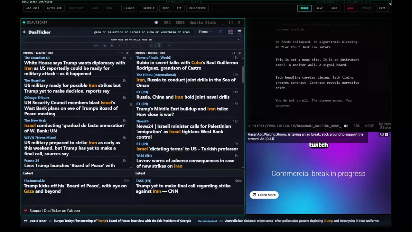This screenshot has height=232, width=412.
Task: Open the Theme dropdown
Action: 205,32
